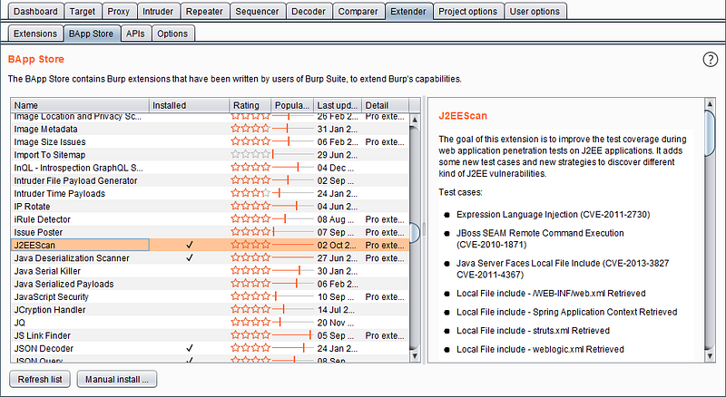
Task: Sort by the Installed column header
Action: coord(190,105)
